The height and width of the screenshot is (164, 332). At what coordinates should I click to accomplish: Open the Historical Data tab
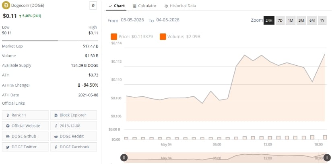[180, 6]
